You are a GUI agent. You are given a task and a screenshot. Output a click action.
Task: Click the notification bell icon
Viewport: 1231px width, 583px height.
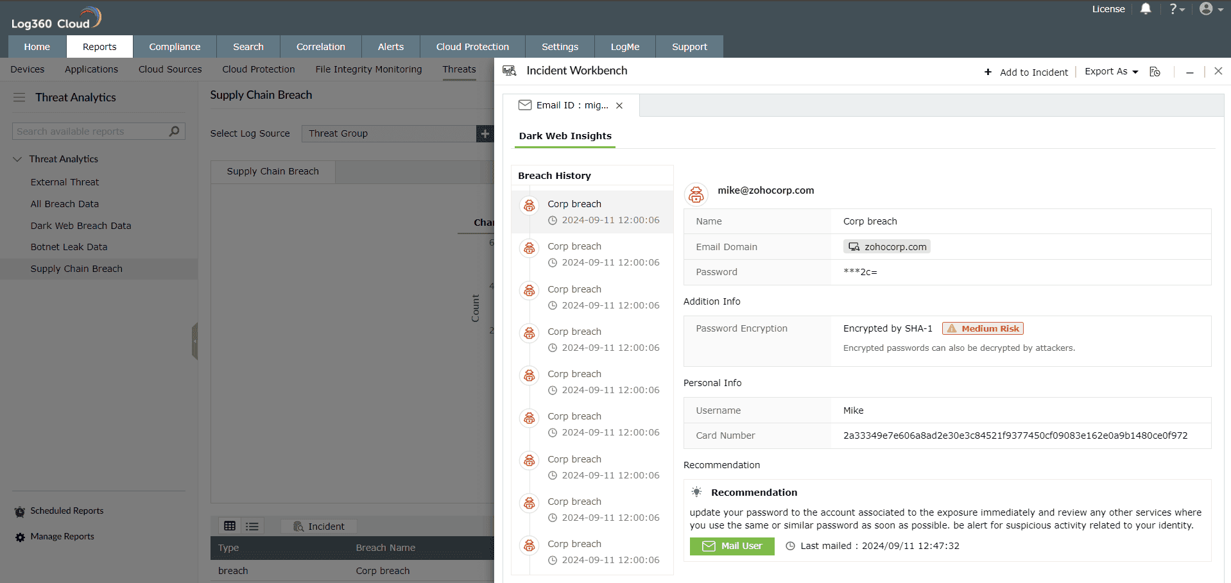[1146, 9]
